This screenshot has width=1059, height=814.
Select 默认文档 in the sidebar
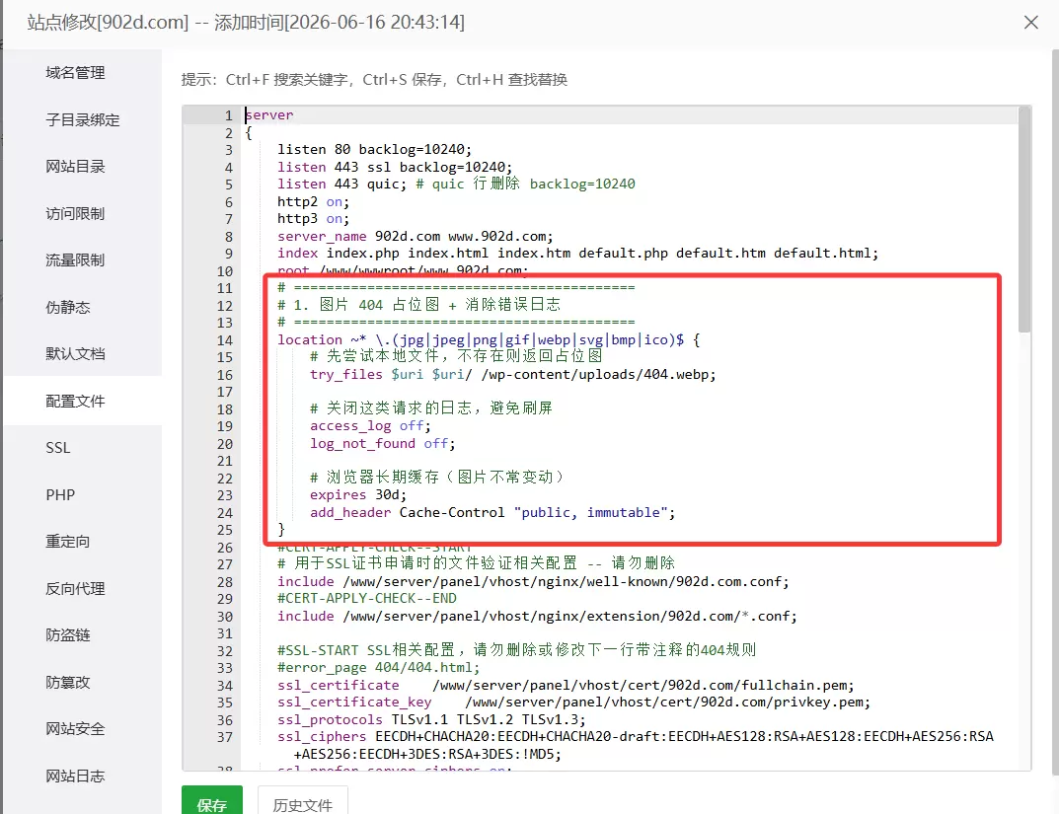click(75, 354)
